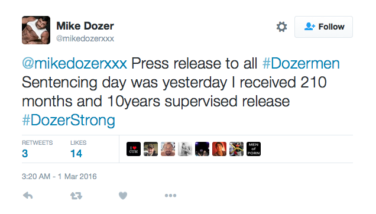Like the tweet with heart icon
Screen dimensions: 376x214
coord(123,196)
